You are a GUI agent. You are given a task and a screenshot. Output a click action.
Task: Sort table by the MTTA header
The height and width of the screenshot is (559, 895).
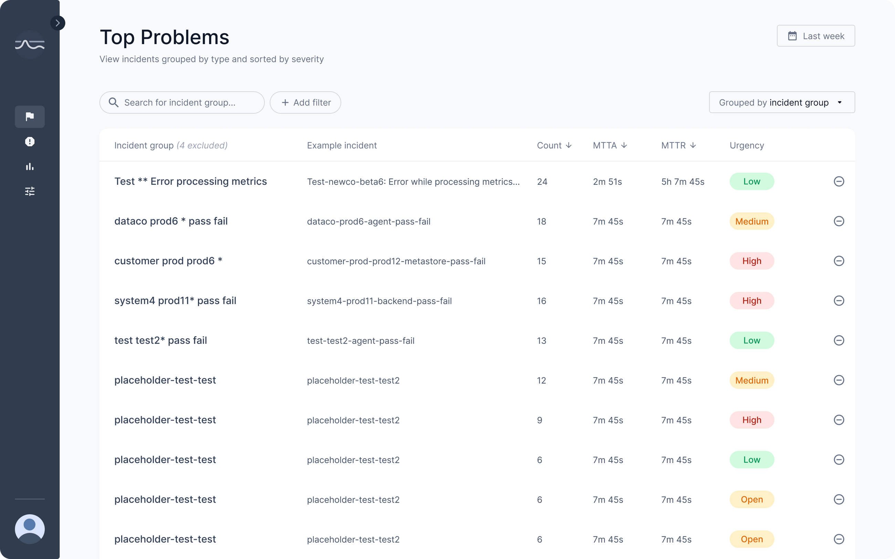click(x=610, y=145)
